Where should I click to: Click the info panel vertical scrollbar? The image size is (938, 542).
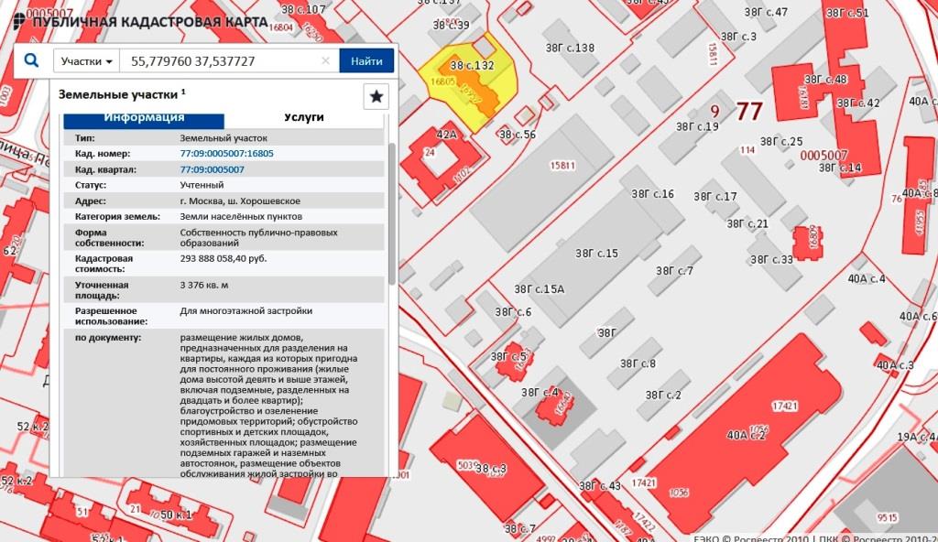point(392,211)
